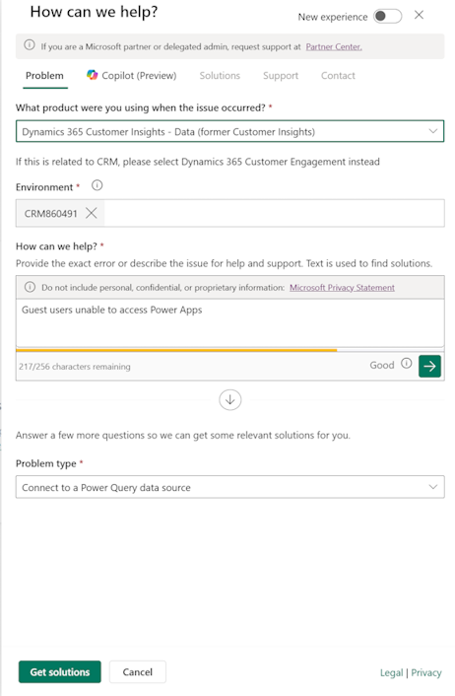Viewport: 455px width, 696px height.
Task: Click the Get solutions button
Action: tap(59, 671)
